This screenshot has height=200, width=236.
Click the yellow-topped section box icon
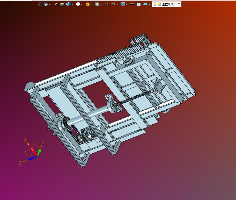point(62,4)
